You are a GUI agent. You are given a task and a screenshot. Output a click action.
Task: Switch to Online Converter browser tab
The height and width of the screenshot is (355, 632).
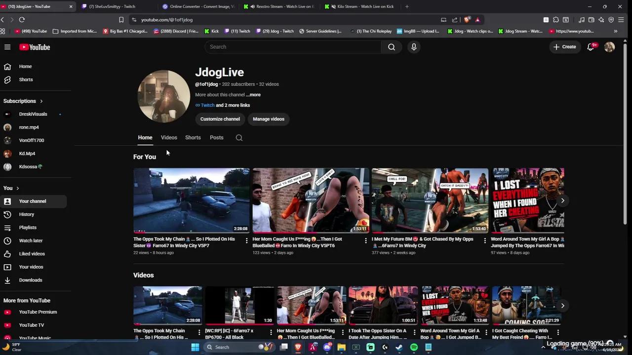point(198,6)
